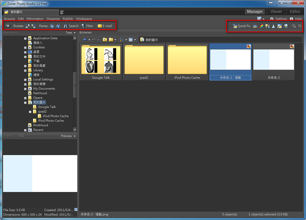
Task: Toggle the second Panes icon
Action: click(x=58, y=26)
